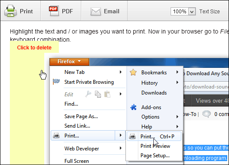229x165 pixels.
Task: Click the Bookmarks star icon
Action: coord(133,73)
